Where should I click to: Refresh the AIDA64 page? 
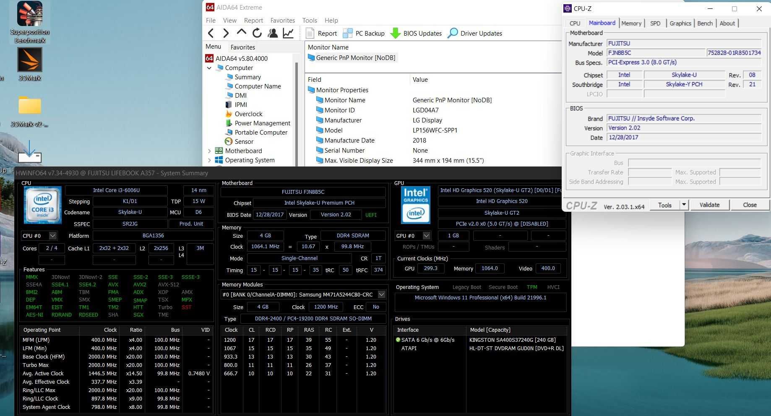(x=257, y=33)
